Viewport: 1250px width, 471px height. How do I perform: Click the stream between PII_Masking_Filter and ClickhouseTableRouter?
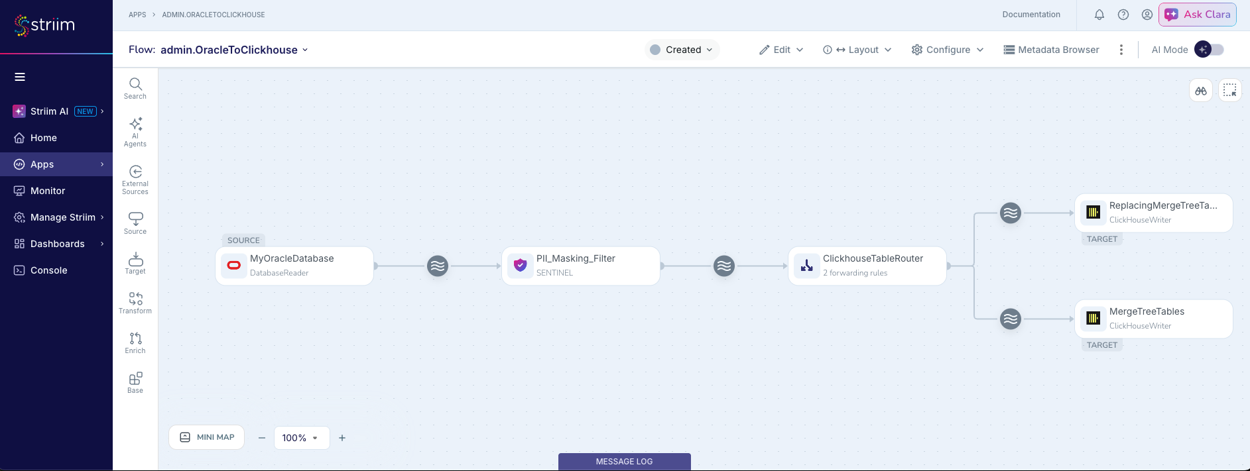pyautogui.click(x=724, y=266)
